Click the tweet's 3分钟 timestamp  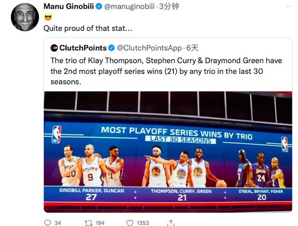(168, 7)
